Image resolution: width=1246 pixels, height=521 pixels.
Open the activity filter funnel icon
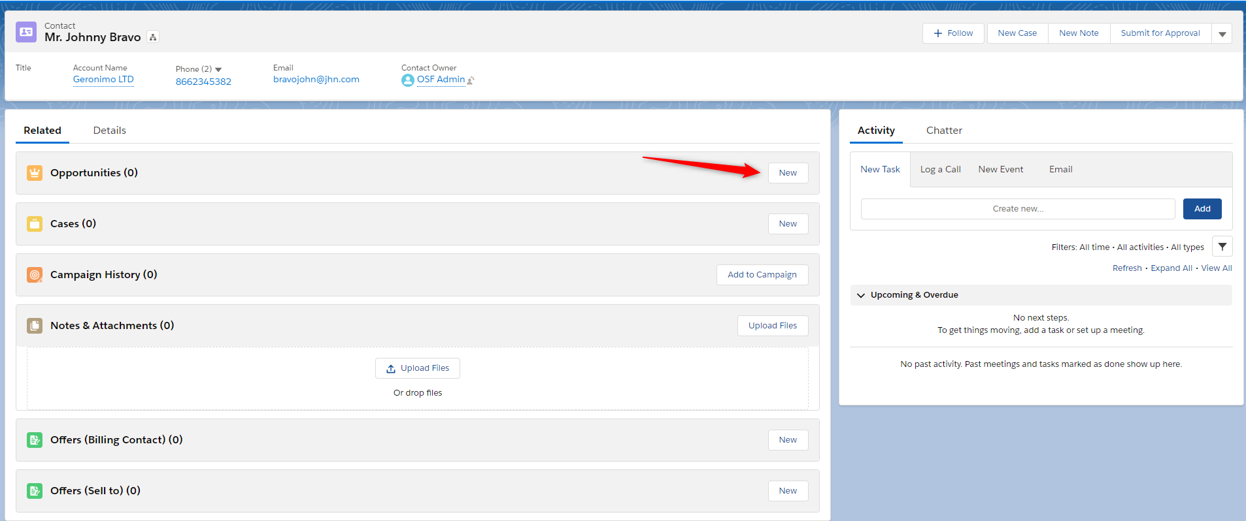pos(1222,247)
